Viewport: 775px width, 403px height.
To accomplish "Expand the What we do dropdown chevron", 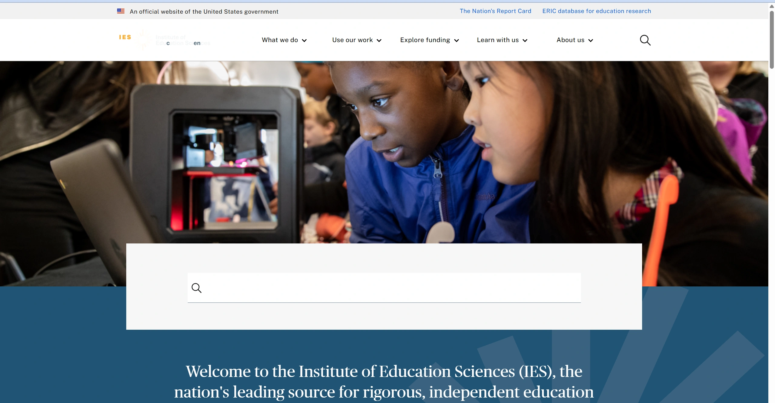I will [304, 41].
